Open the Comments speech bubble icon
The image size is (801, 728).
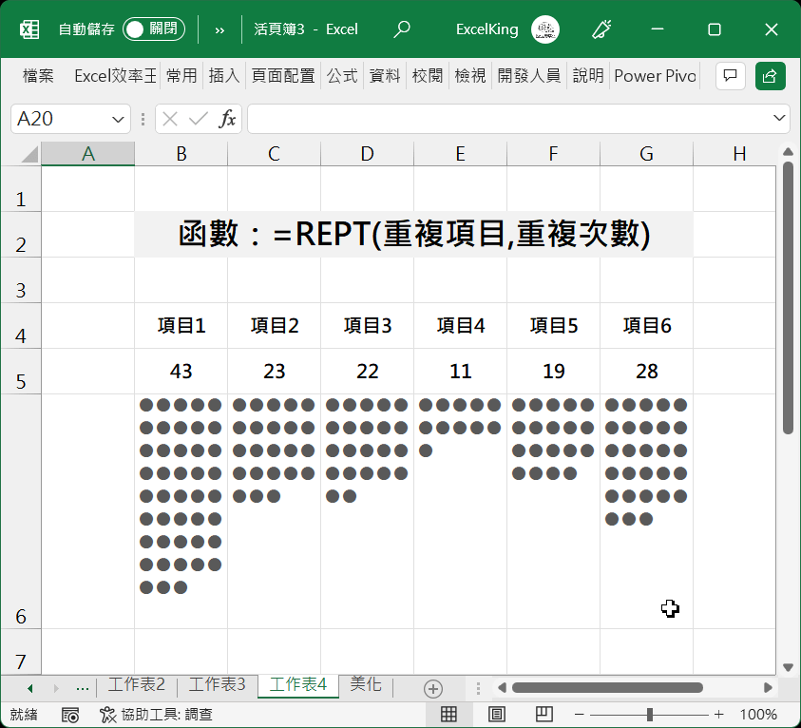[730, 76]
